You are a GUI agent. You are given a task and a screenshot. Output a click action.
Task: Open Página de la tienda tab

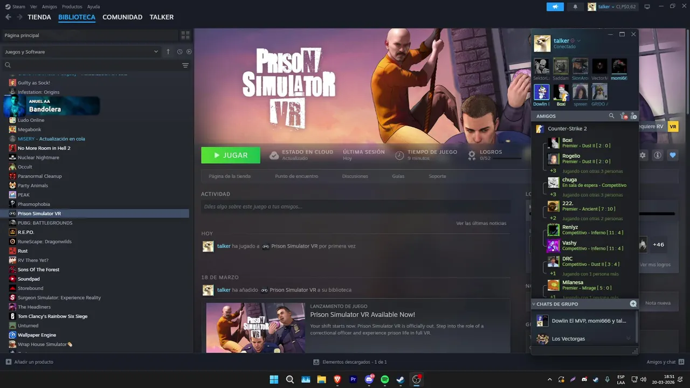click(230, 176)
